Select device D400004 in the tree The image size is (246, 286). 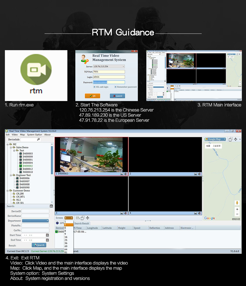click(28, 163)
